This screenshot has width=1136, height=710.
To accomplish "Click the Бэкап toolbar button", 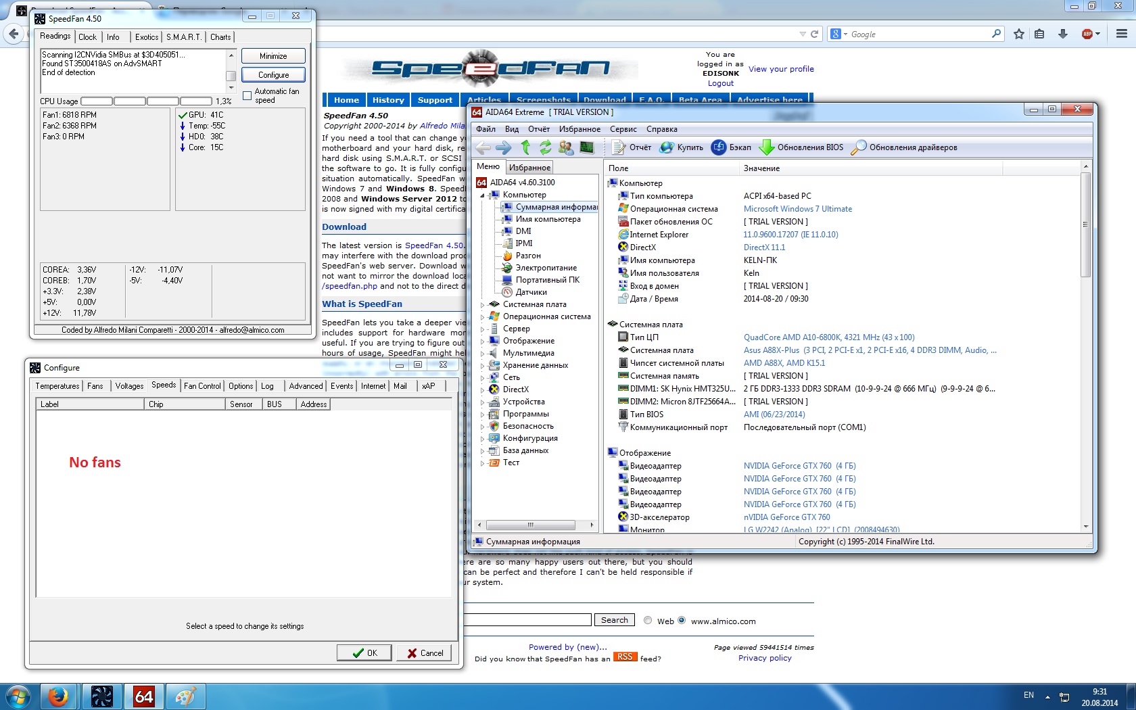I will click(731, 147).
